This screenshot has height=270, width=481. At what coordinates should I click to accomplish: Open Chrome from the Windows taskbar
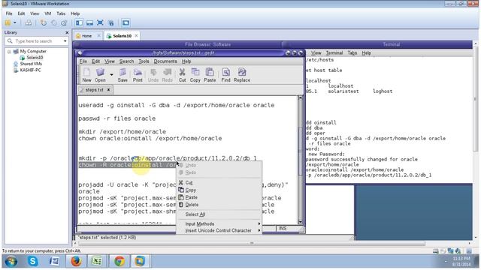(119, 261)
